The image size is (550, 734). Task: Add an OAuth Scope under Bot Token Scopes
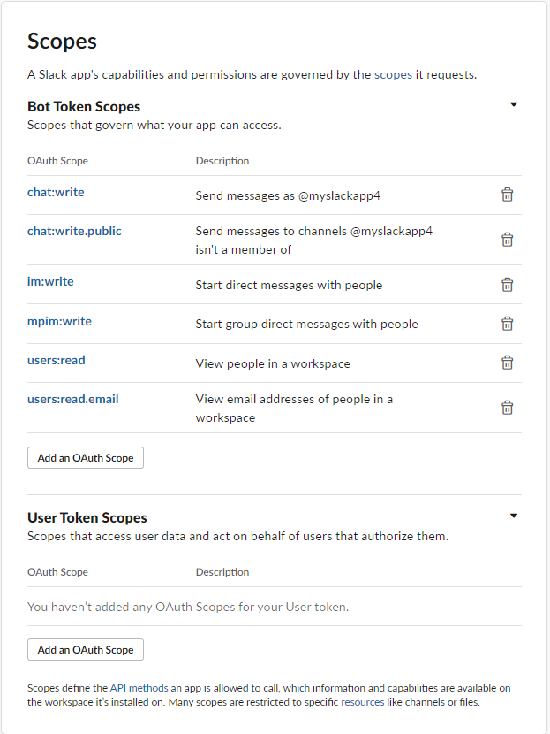[86, 458]
